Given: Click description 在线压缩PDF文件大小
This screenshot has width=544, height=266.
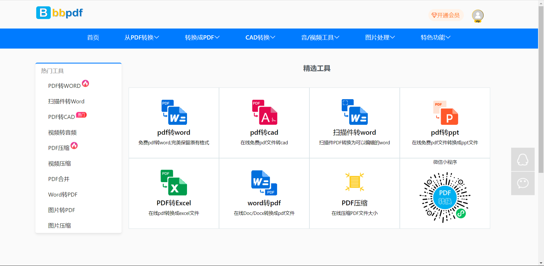Looking at the screenshot, I should [354, 213].
